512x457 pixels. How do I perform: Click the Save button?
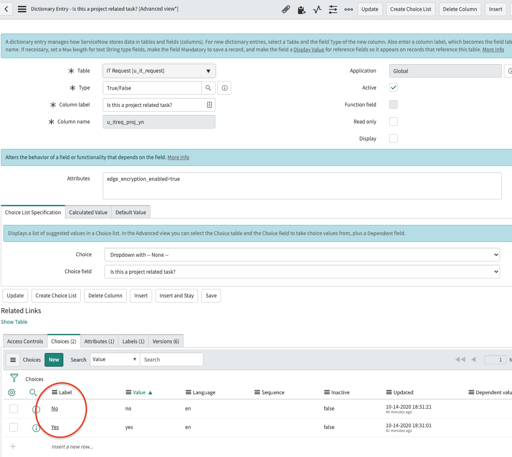click(x=211, y=296)
